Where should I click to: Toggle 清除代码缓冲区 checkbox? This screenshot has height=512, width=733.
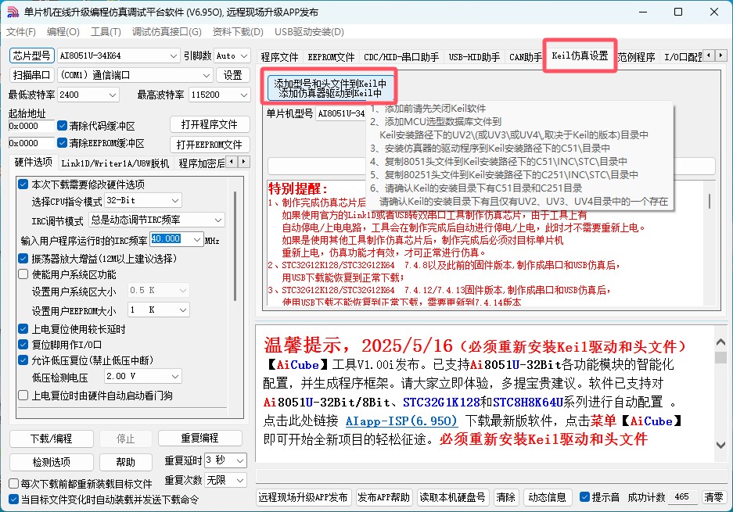coord(62,126)
